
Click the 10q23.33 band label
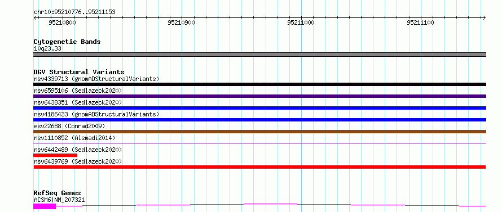click(x=47, y=49)
